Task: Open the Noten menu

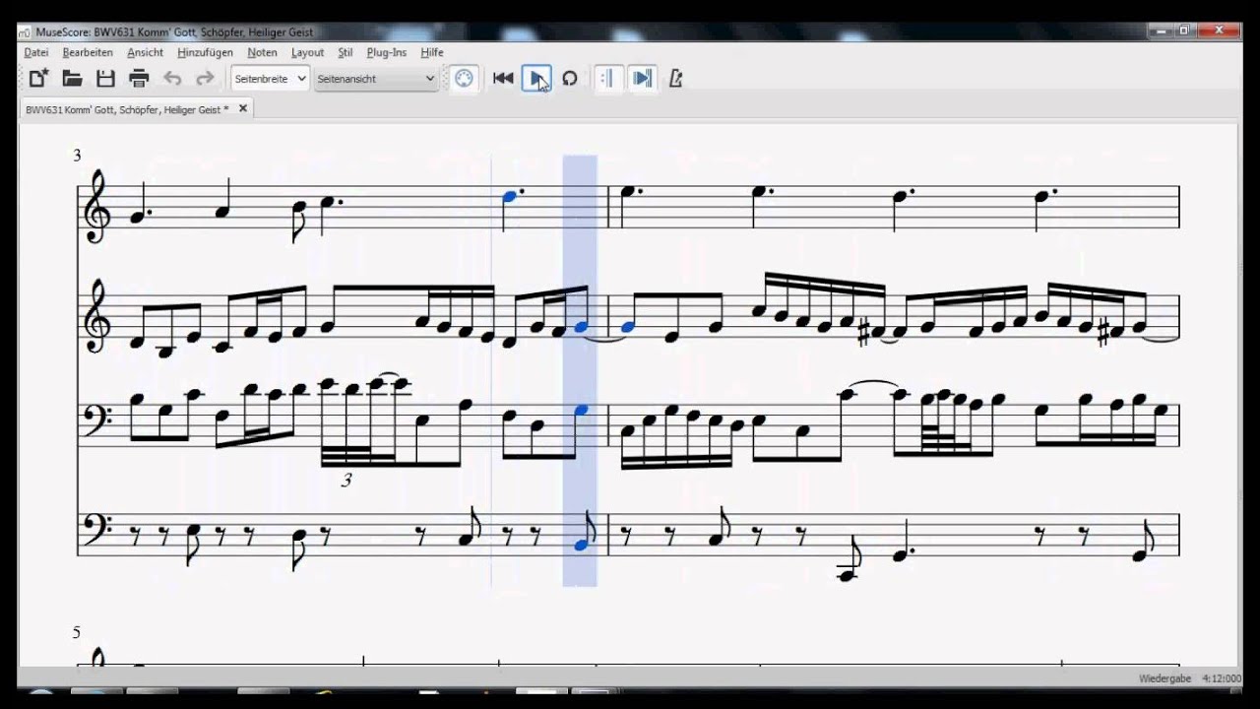Action: click(x=262, y=52)
